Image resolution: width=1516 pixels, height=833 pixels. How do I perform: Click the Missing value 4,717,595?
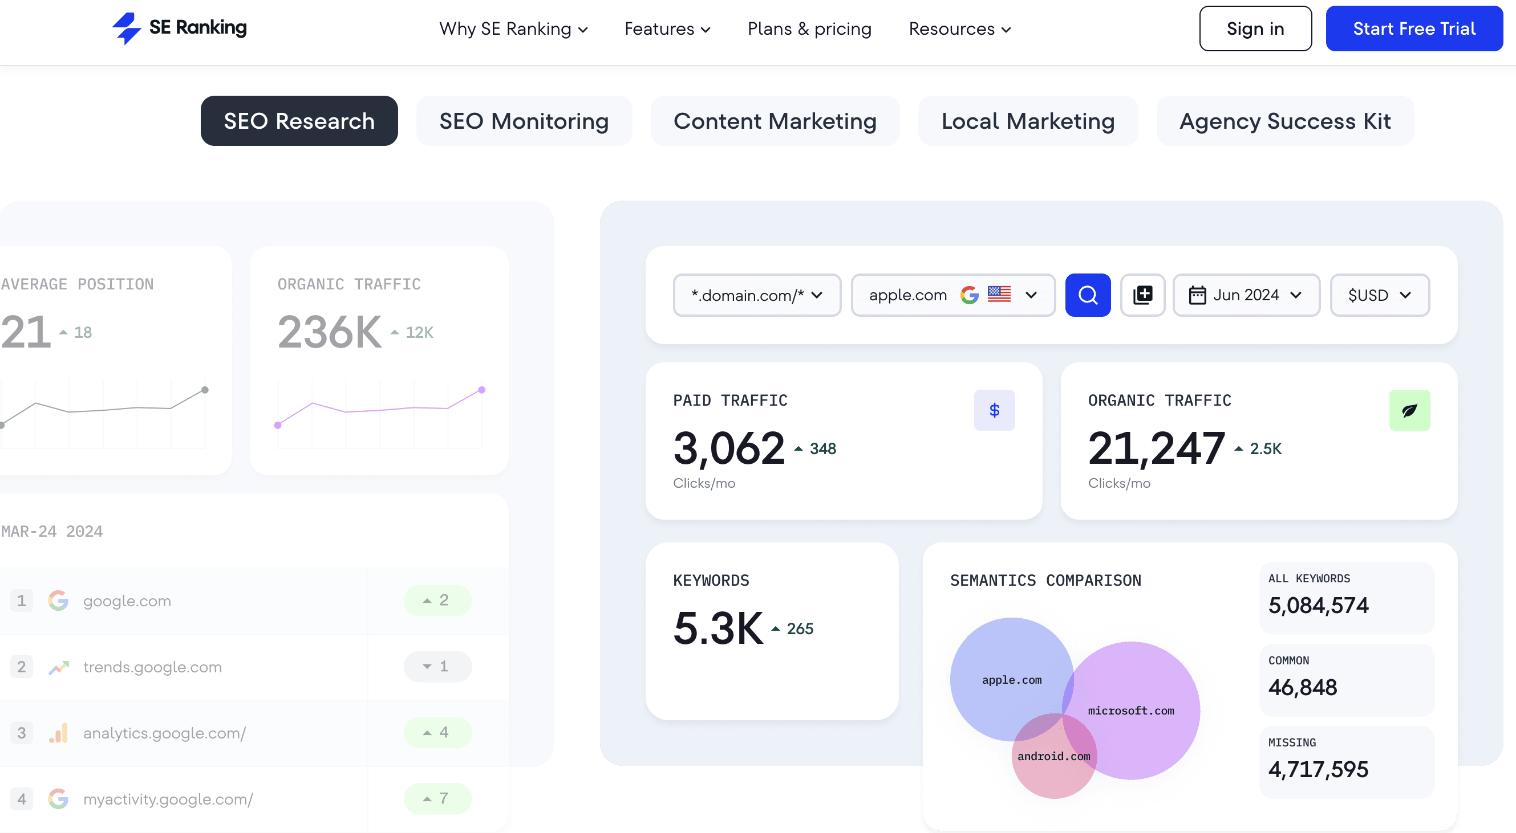point(1318,770)
